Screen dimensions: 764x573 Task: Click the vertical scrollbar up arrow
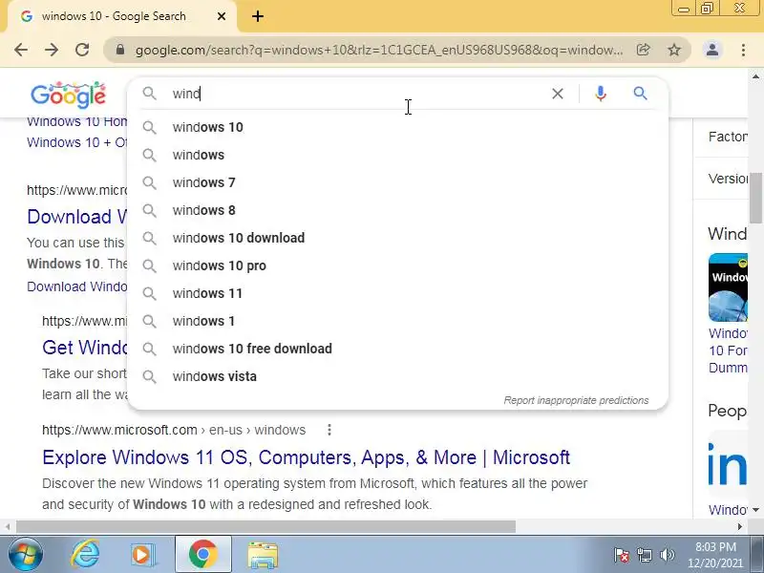pyautogui.click(x=755, y=76)
